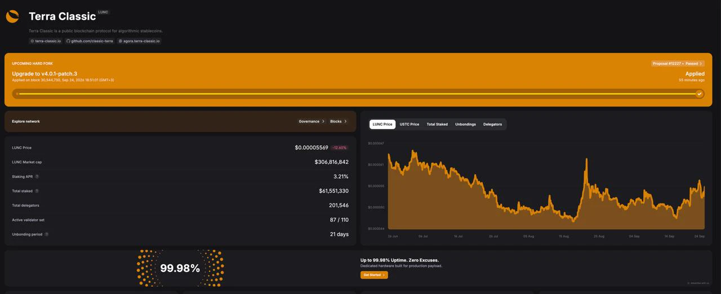This screenshot has height=294, width=721.
Task: Click the Explore network label
Action: coord(26,122)
